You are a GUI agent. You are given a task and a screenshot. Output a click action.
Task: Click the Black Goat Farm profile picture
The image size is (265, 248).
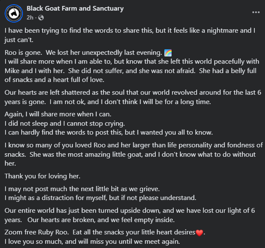point(14,13)
